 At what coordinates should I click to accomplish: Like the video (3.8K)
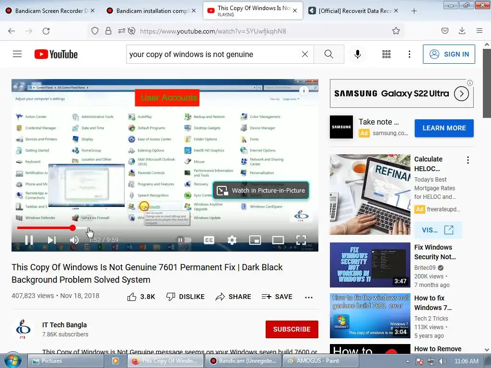pyautogui.click(x=141, y=297)
